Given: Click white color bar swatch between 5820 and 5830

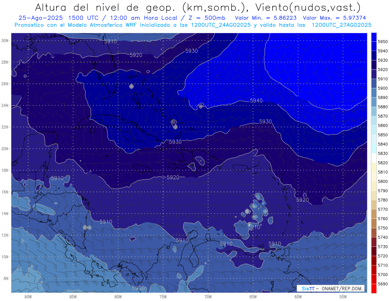Looking at the screenshot, I should click(373, 158).
